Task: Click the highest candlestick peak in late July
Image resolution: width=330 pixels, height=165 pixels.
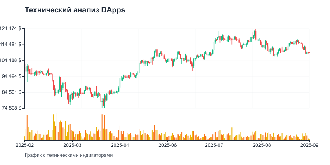Action: click(256, 33)
